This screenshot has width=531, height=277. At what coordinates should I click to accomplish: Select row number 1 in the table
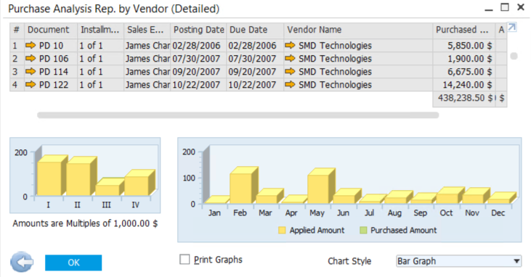[x=17, y=46]
